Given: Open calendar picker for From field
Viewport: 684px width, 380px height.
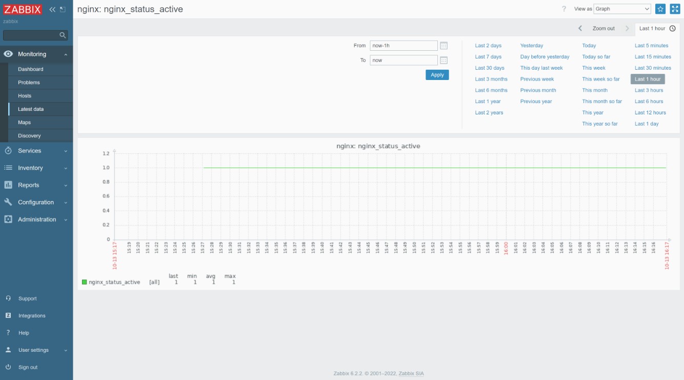Looking at the screenshot, I should coord(444,46).
